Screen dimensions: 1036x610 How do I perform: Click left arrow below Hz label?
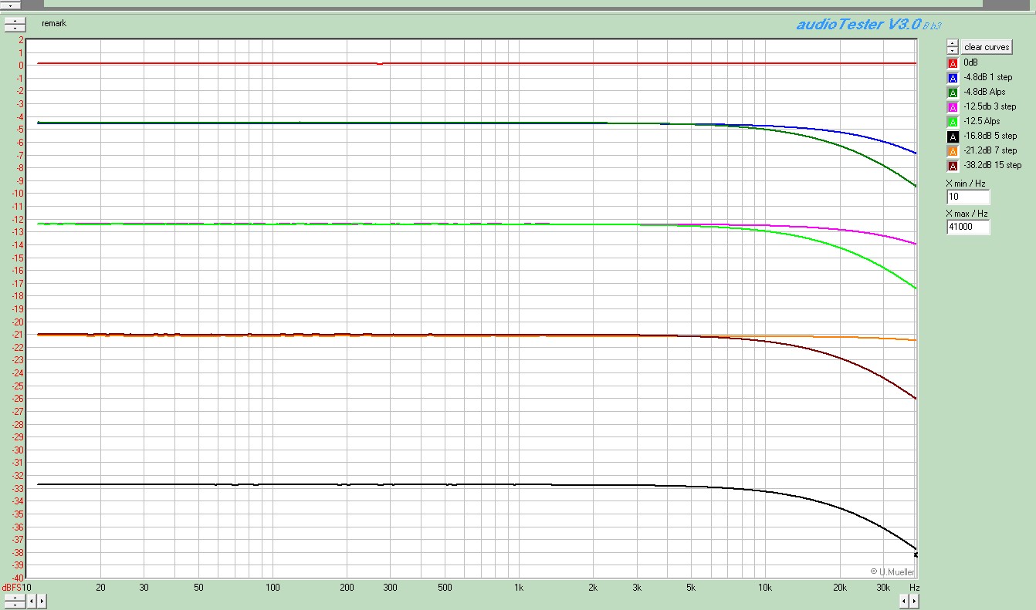pos(904,601)
